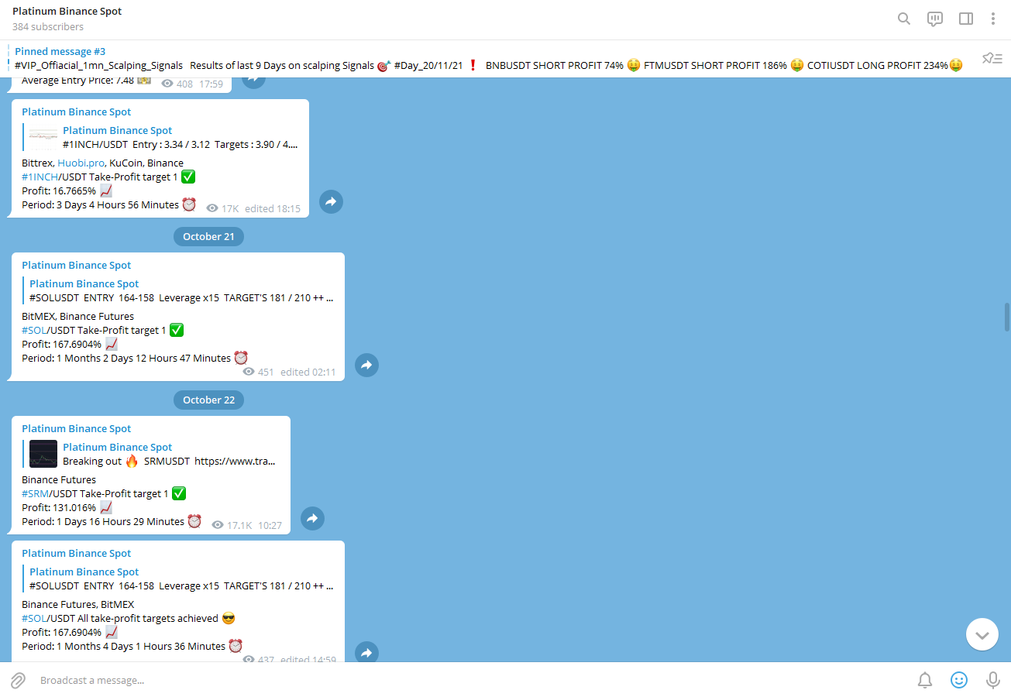Image resolution: width=1011 pixels, height=697 pixels.
Task: Select the "BitMEX, Binance Futures" line
Action: (77, 316)
